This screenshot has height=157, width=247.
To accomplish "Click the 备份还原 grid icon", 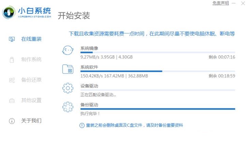I will pyautogui.click(x=12, y=80).
